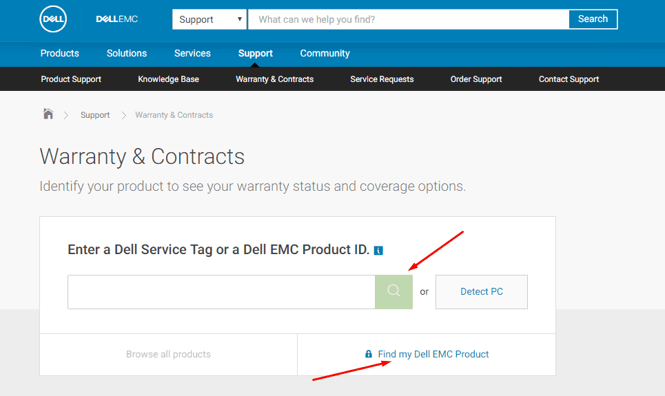Image resolution: width=665 pixels, height=396 pixels.
Task: Focus the 'What can we help you find?' search box
Action: coord(409,19)
